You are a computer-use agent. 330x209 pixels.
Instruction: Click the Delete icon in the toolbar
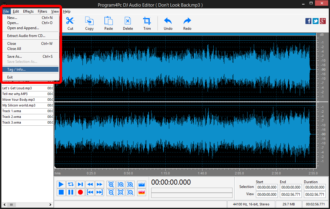pyautogui.click(x=128, y=23)
